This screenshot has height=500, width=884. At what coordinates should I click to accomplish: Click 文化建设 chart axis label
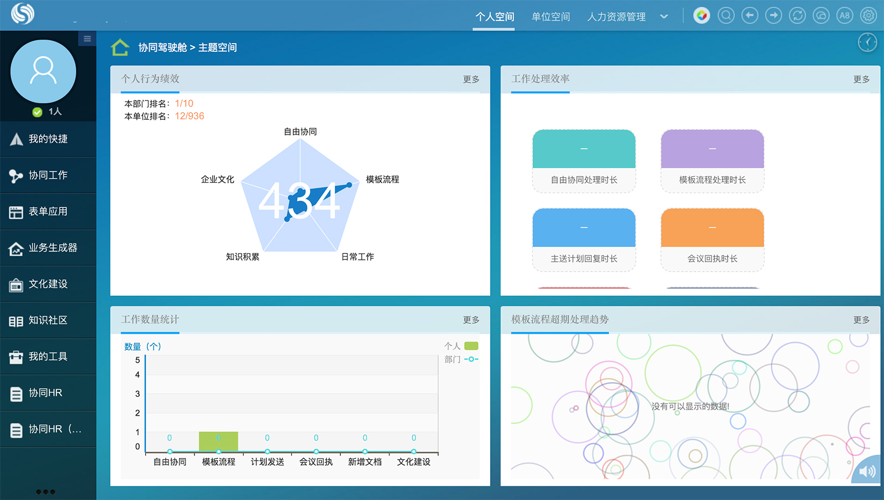(414, 462)
